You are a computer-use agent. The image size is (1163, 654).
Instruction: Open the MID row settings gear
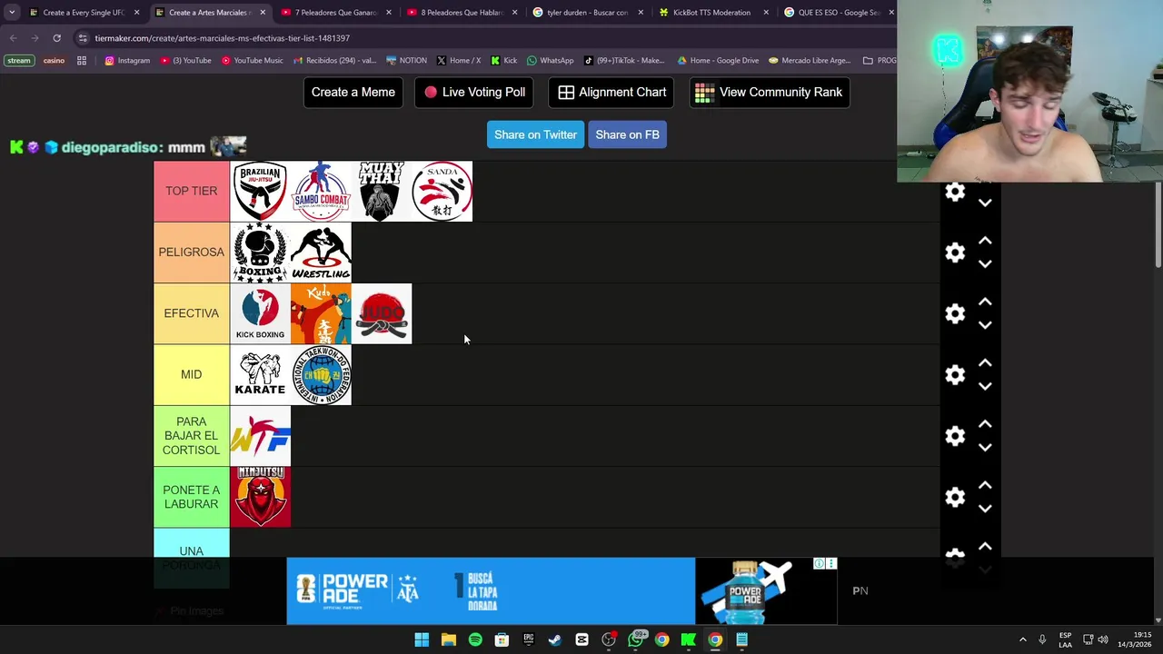[x=955, y=374]
